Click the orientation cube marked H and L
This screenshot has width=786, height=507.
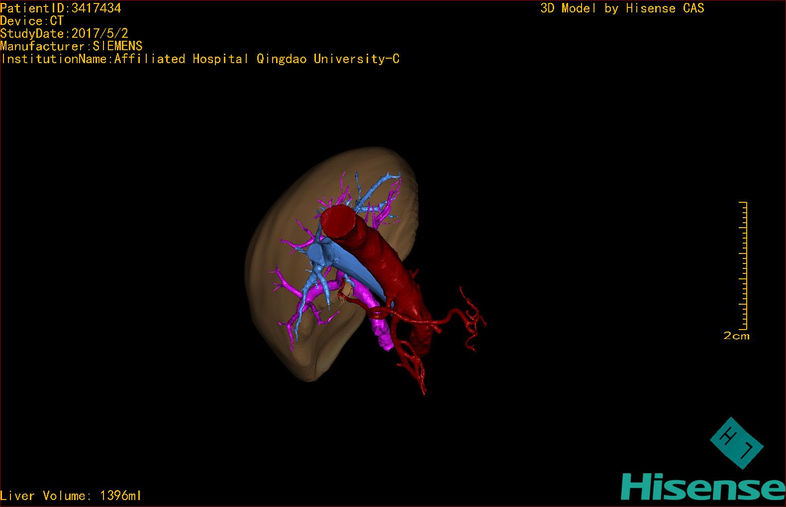736,443
